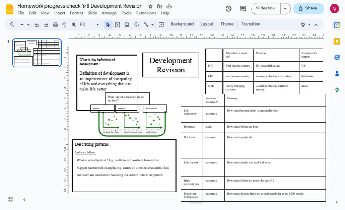This screenshot has width=345, height=210.
Task: Open Contacts side panel
Action: [337, 74]
